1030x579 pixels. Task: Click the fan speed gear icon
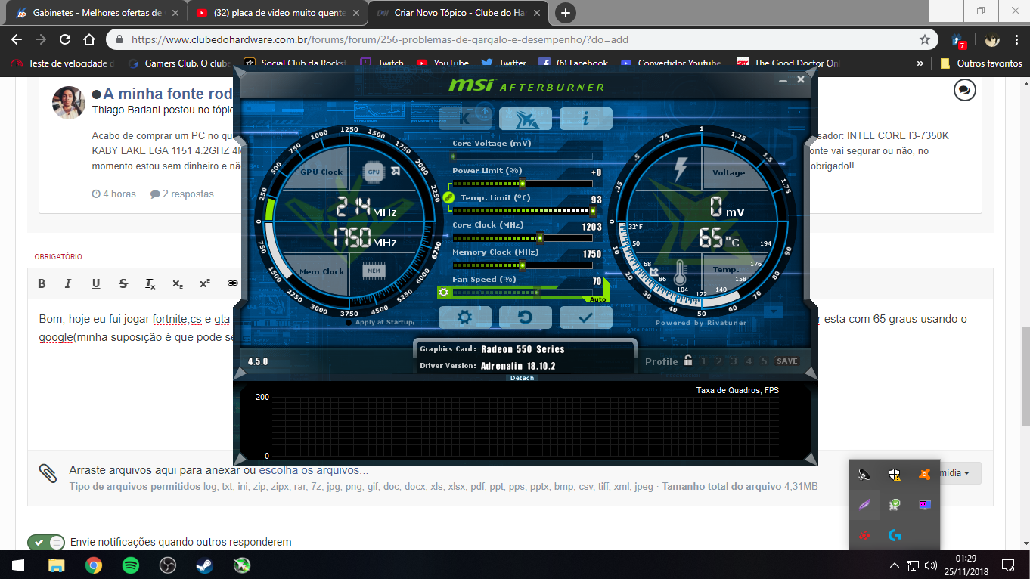click(445, 293)
